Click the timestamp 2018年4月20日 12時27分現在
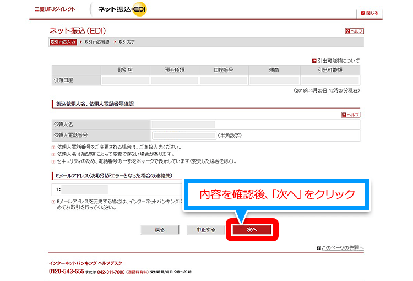Image resolution: width=413 pixels, height=281 pixels. 327,90
